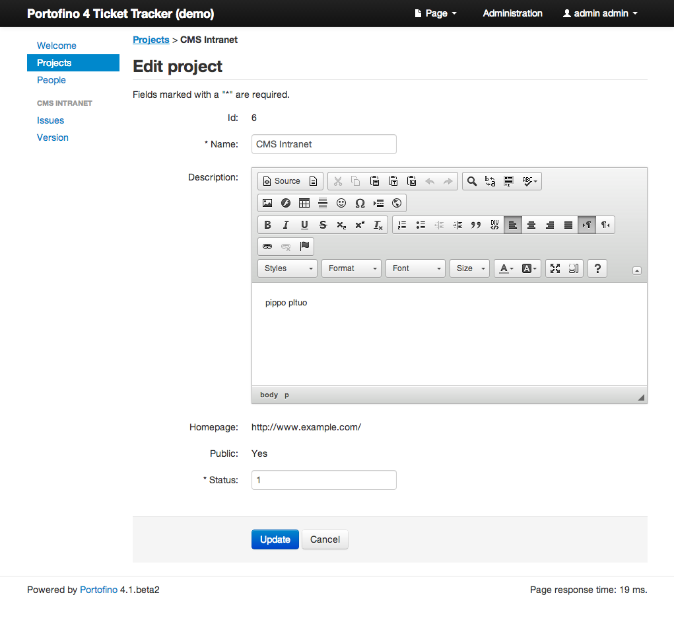Open the Find dialog in the editor
This screenshot has height=632, width=674.
[471, 180]
